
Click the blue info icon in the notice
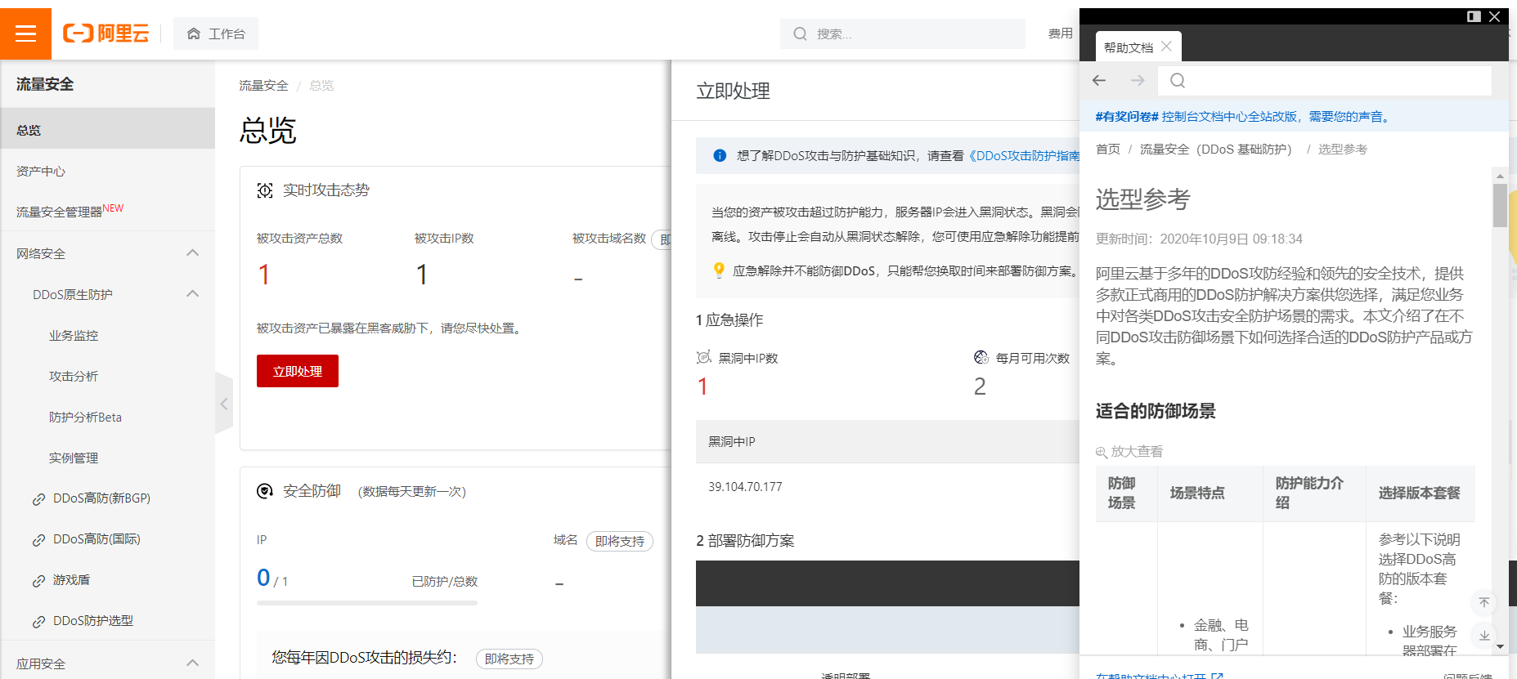pos(720,155)
